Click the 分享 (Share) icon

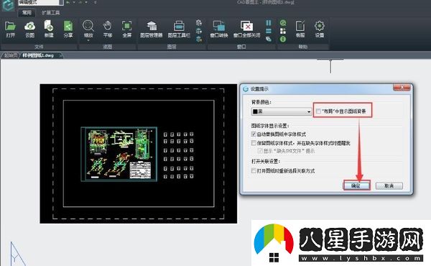(68, 26)
